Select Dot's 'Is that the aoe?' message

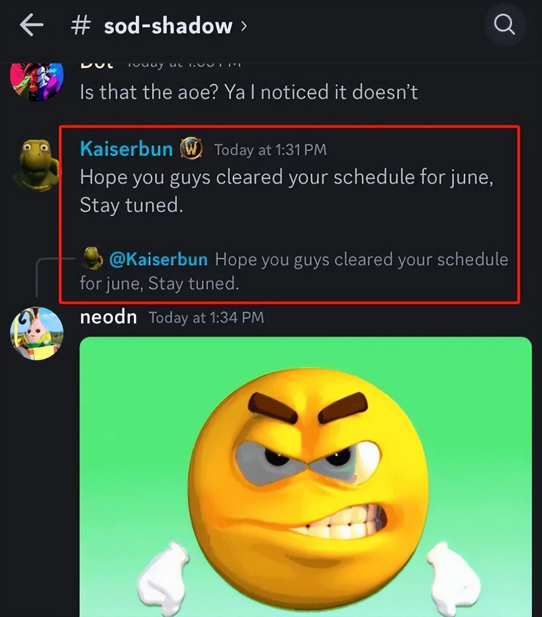[x=249, y=92]
